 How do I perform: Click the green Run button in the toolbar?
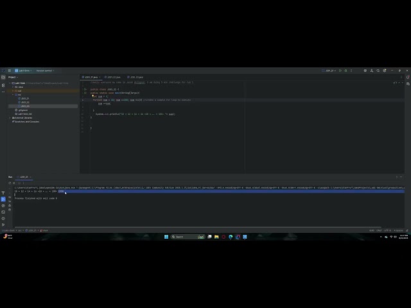(x=340, y=71)
